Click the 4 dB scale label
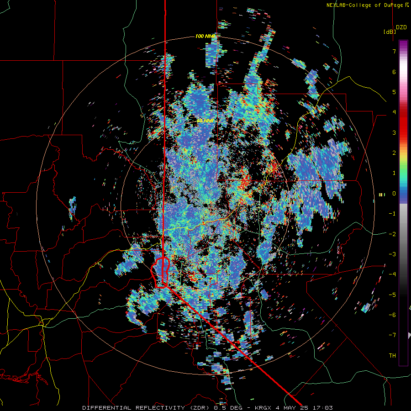Viewport: 411px width, 411px height. pyautogui.click(x=394, y=112)
